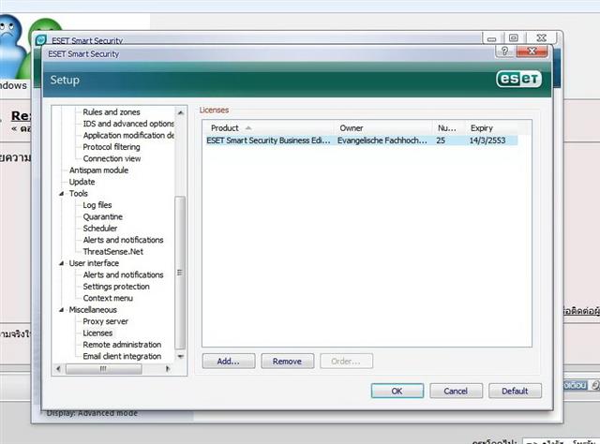The height and width of the screenshot is (444, 600).
Task: Open Context menu settings
Action: click(x=108, y=298)
